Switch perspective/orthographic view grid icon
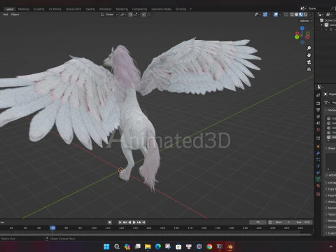The height and width of the screenshot is (252, 336). point(309,69)
